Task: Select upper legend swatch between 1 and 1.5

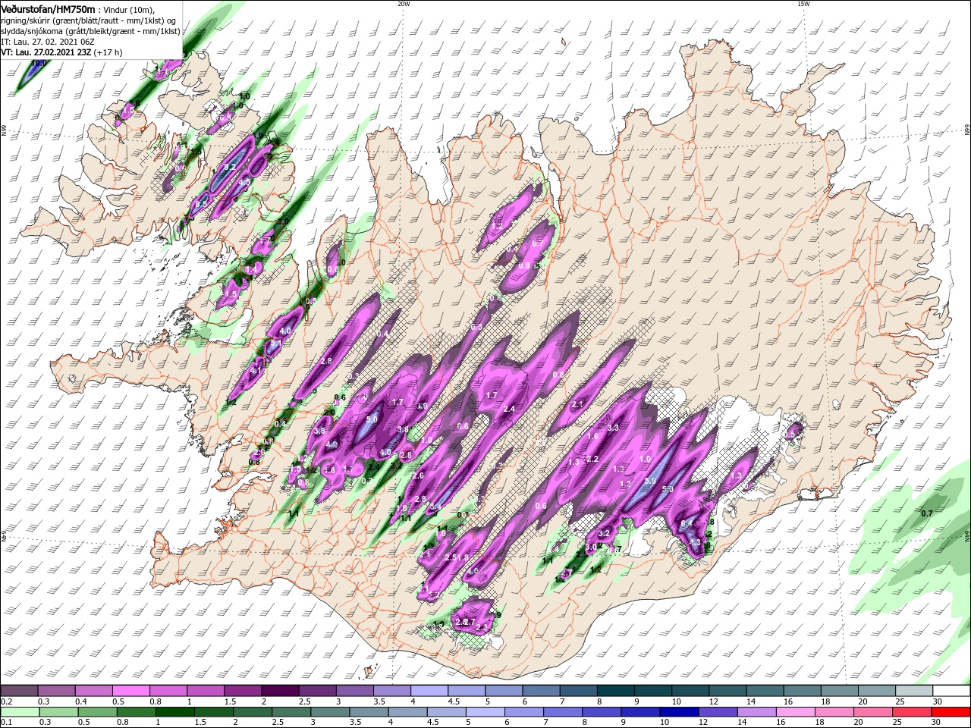Action: [206, 691]
